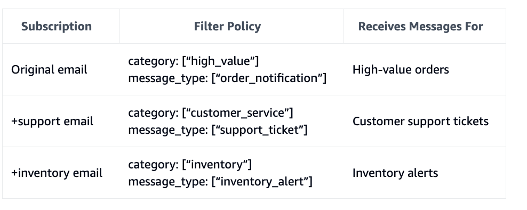527x210 pixels.
Task: Select the Original email cell
Action: click(61, 69)
